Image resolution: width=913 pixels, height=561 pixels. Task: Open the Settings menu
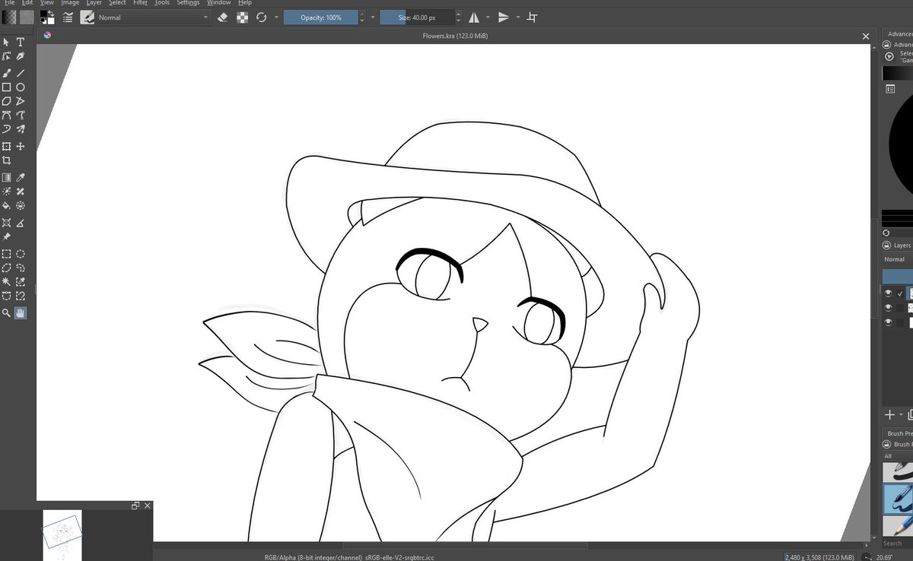187,3
